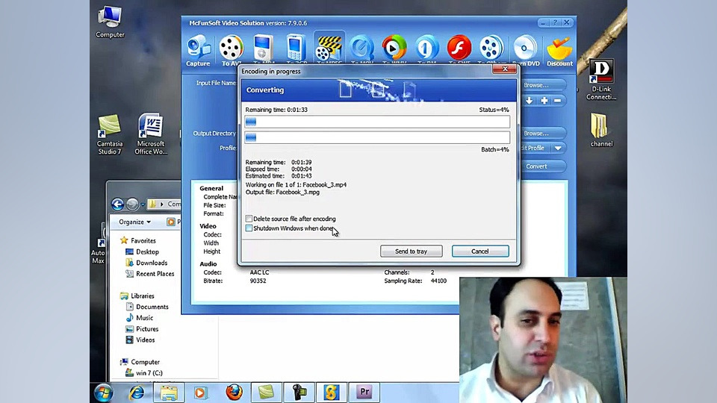Viewport: 717px width, 403px height.
Task: Click 'AAC LC' audio codec value
Action: [x=259, y=272]
